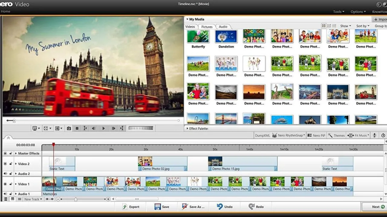Viewport: 387px width, 217px height.
Task: Step back one frame
Action: [94, 128]
